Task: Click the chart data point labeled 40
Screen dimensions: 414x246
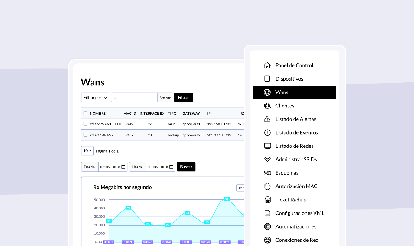Action: 128,208
